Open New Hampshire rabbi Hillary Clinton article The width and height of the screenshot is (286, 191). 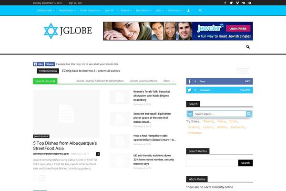pyautogui.click(x=154, y=138)
